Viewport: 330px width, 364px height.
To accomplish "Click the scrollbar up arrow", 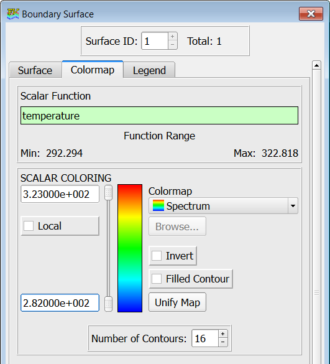I will 316,65.
